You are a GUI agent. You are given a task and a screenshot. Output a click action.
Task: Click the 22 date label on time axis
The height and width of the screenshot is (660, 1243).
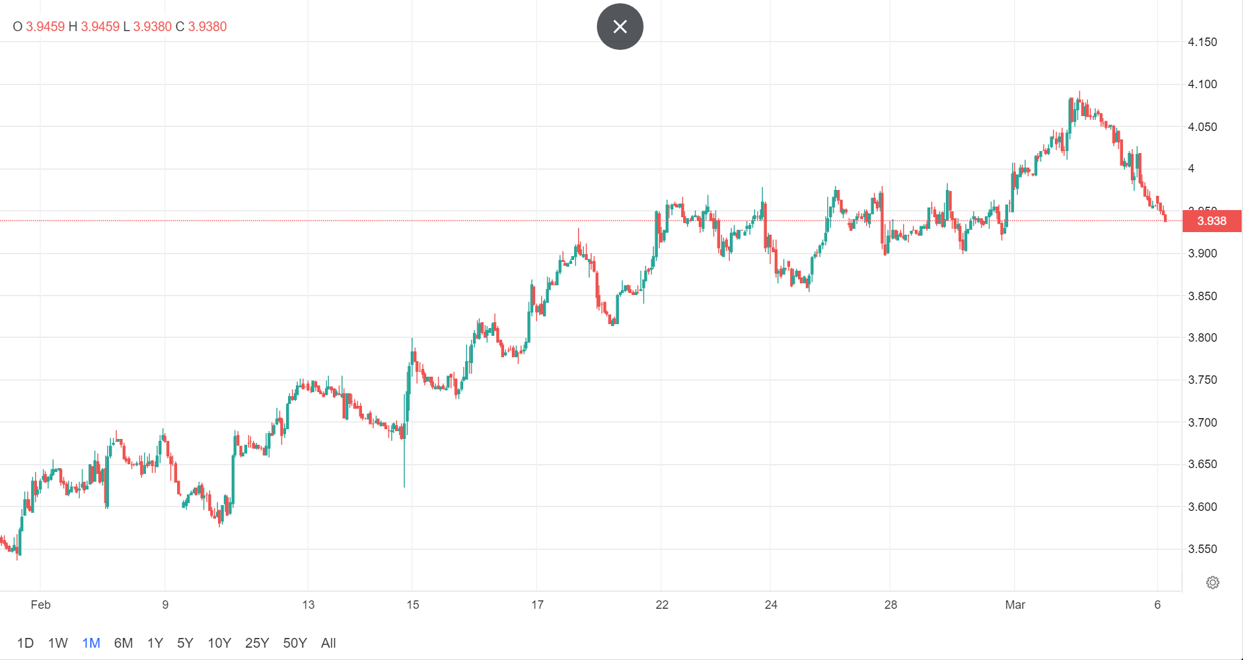662,605
